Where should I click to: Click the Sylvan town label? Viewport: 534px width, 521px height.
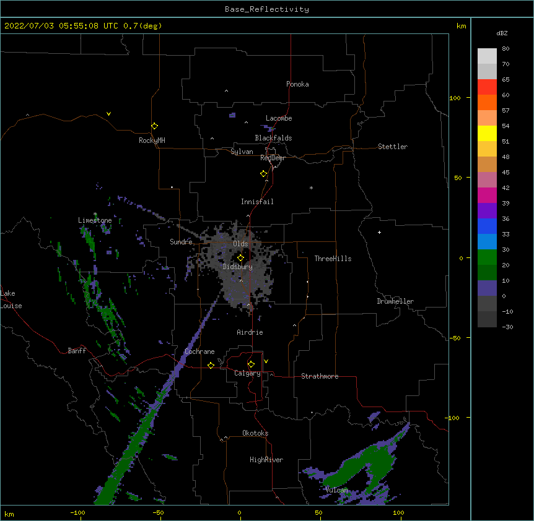[x=242, y=152]
